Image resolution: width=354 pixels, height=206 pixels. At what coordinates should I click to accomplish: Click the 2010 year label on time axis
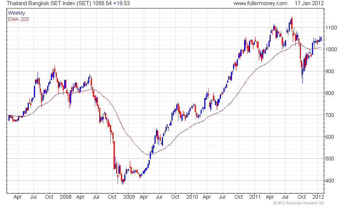(x=192, y=197)
